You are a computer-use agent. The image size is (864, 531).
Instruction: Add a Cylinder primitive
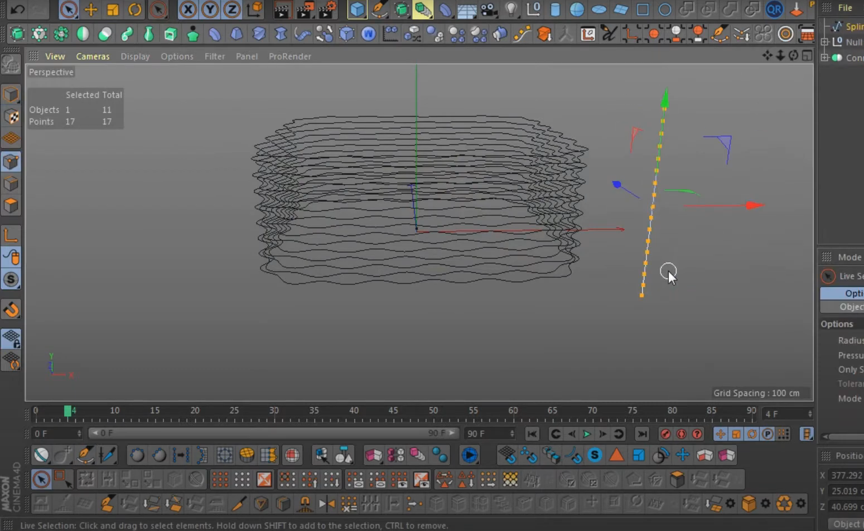(x=555, y=9)
